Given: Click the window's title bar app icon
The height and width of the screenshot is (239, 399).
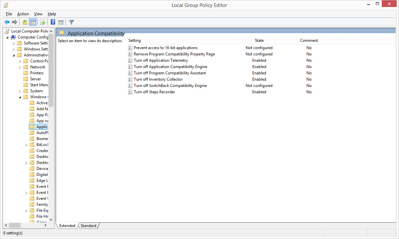Looking at the screenshot, I should (x=6, y=5).
